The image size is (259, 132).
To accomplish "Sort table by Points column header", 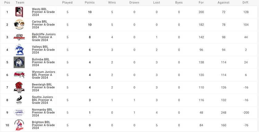I will [90, 2].
